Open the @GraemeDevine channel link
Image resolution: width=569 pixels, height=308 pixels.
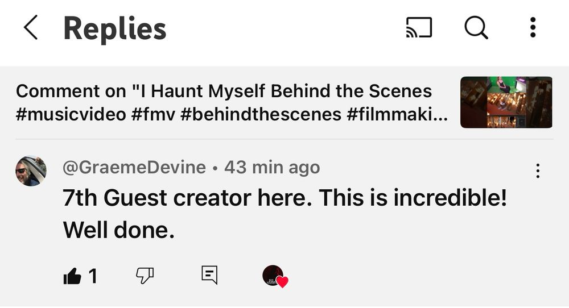pyautogui.click(x=134, y=168)
